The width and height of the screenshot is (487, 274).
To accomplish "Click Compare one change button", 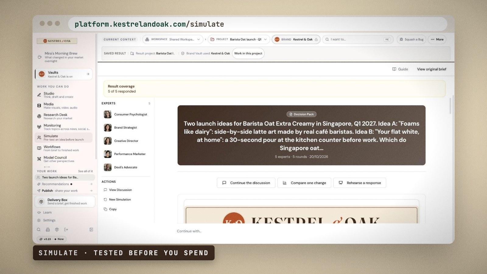I will click(304, 183).
